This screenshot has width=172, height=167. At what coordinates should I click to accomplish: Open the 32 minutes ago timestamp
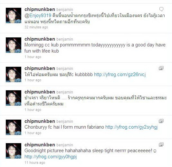[x=36, y=27]
